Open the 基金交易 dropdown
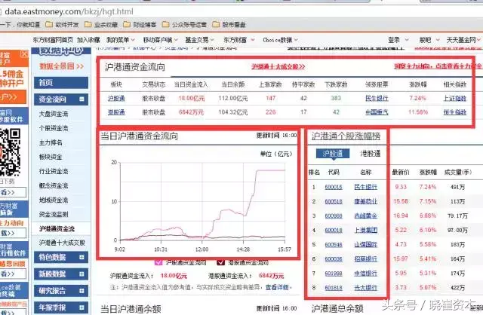The image size is (483, 315). click(x=199, y=40)
